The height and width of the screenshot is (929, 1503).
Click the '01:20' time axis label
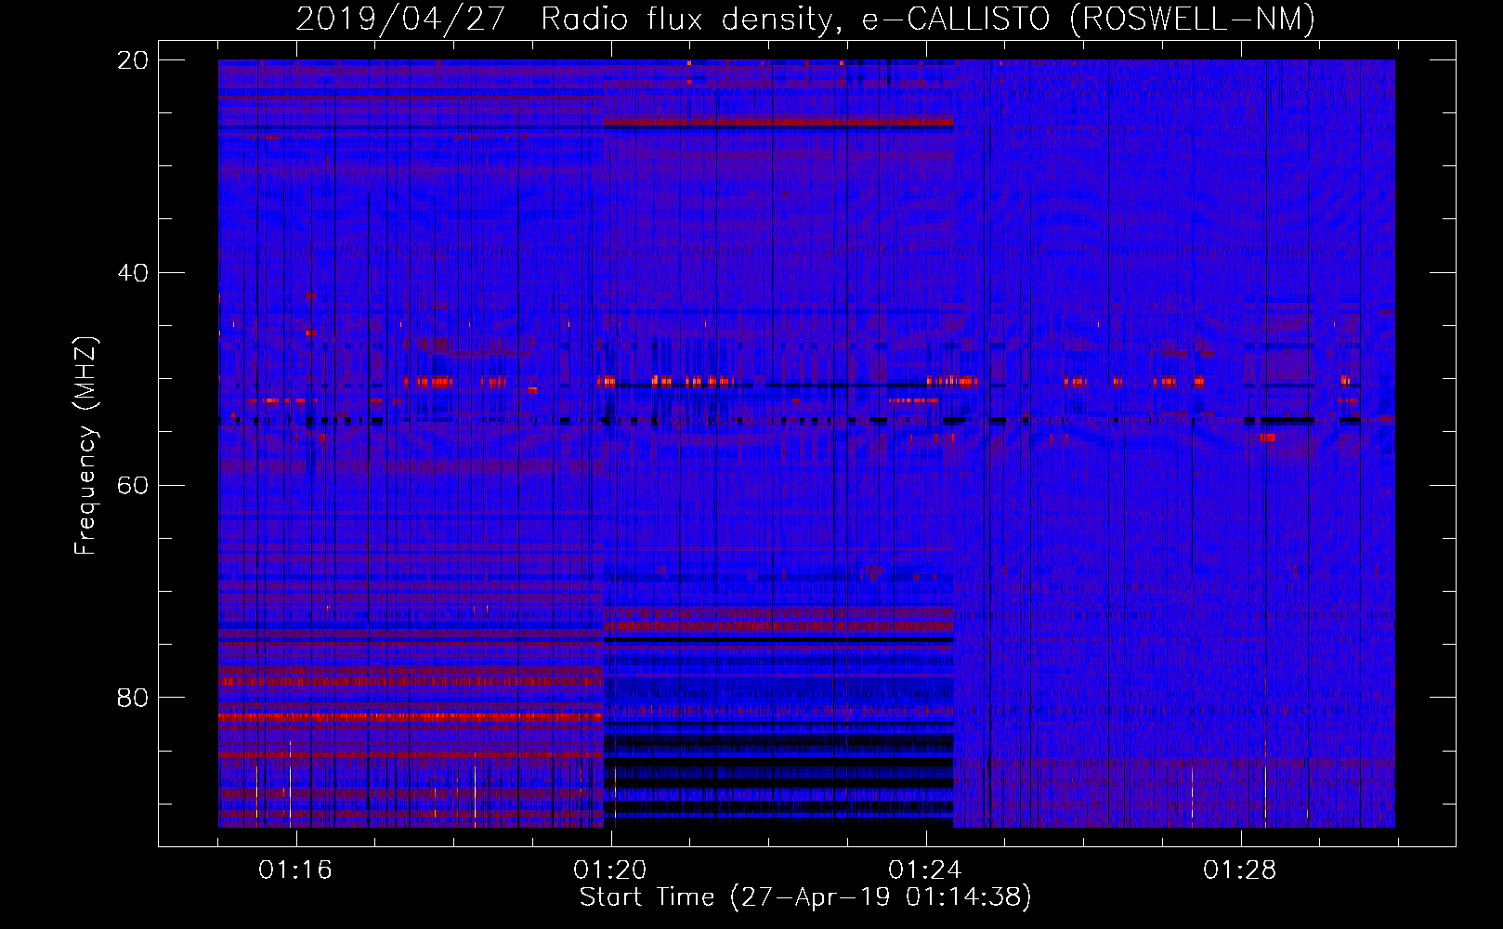tap(610, 870)
